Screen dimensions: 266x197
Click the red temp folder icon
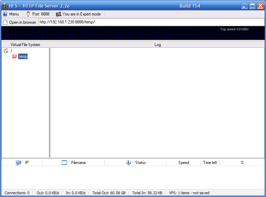pos(14,56)
